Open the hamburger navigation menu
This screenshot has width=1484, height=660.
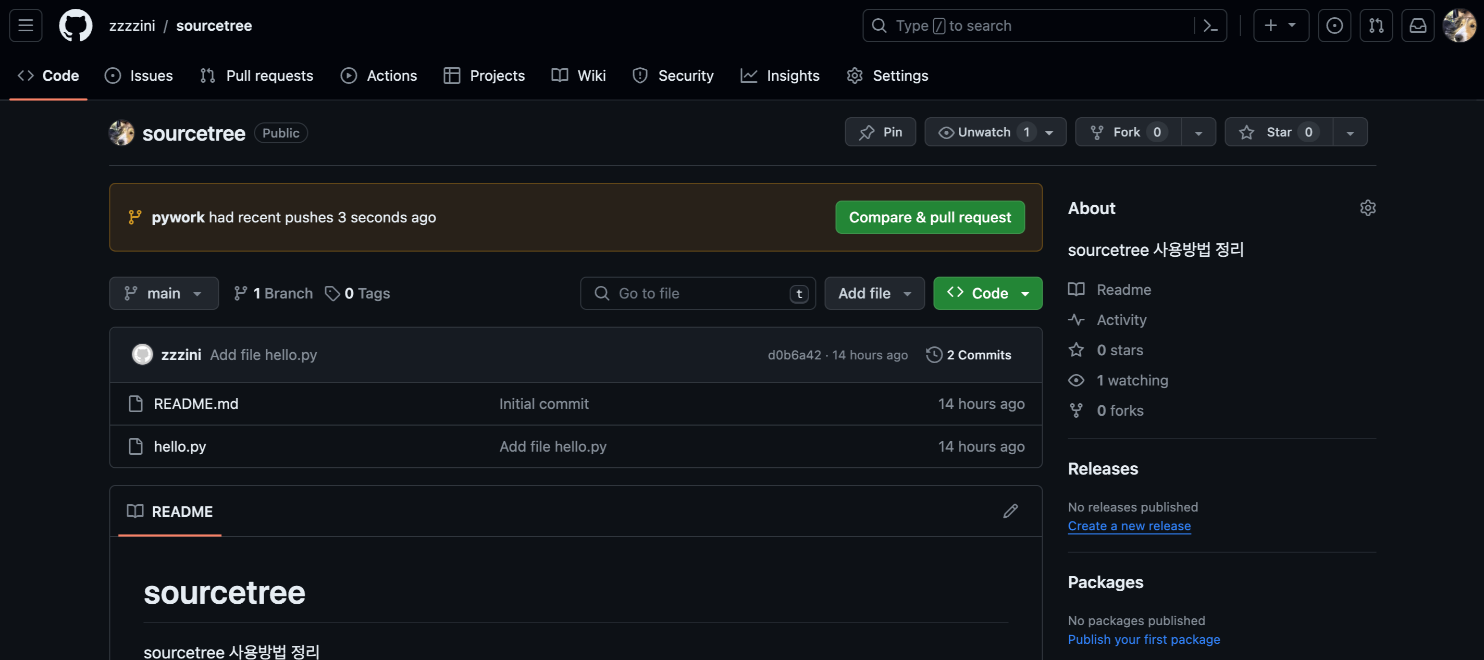pyautogui.click(x=26, y=26)
